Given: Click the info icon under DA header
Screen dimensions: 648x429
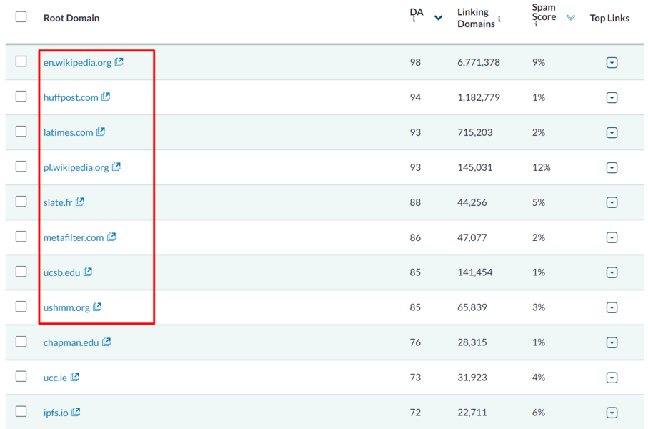Looking at the screenshot, I should [x=414, y=19].
